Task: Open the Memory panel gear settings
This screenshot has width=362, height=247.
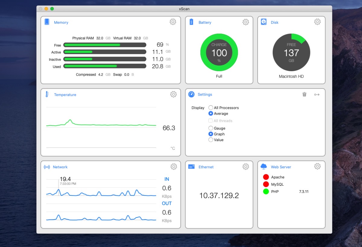Action: [x=173, y=22]
